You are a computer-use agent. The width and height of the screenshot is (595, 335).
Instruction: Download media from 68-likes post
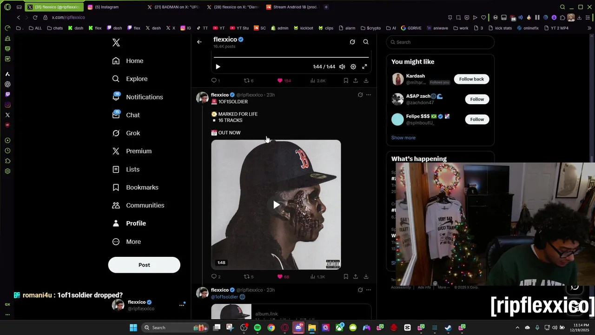click(366, 276)
